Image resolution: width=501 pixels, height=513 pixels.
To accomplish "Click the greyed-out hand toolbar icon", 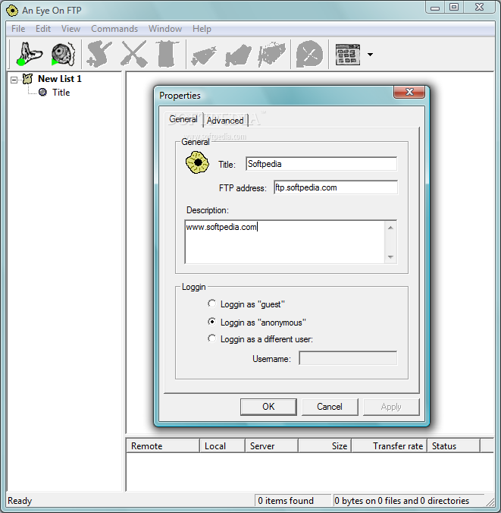I will (x=238, y=55).
